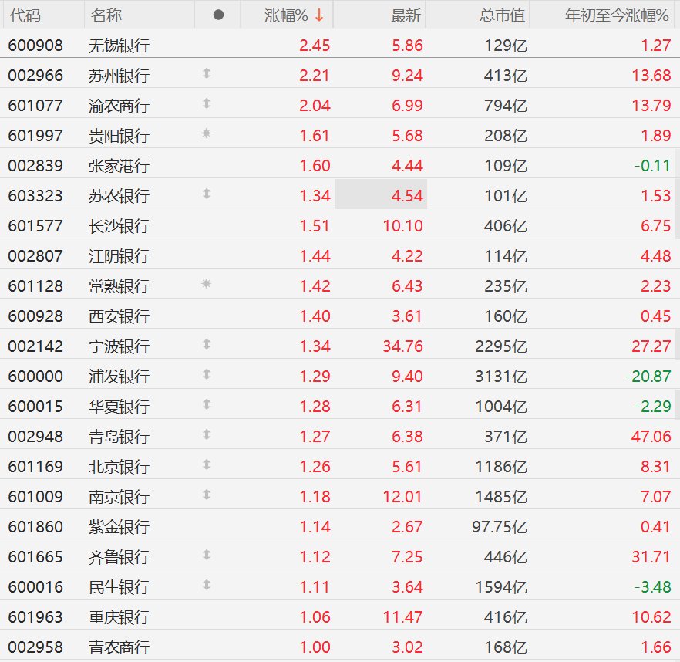Screen dimensions: 680x662
Task: Open stock 张家港行
Action: pyautogui.click(x=120, y=165)
